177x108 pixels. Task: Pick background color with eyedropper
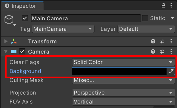[x=171, y=71]
